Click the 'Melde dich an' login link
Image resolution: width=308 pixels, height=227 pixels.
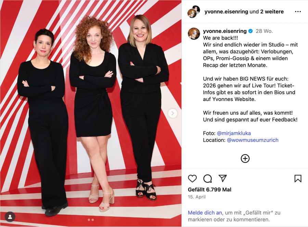point(205,213)
